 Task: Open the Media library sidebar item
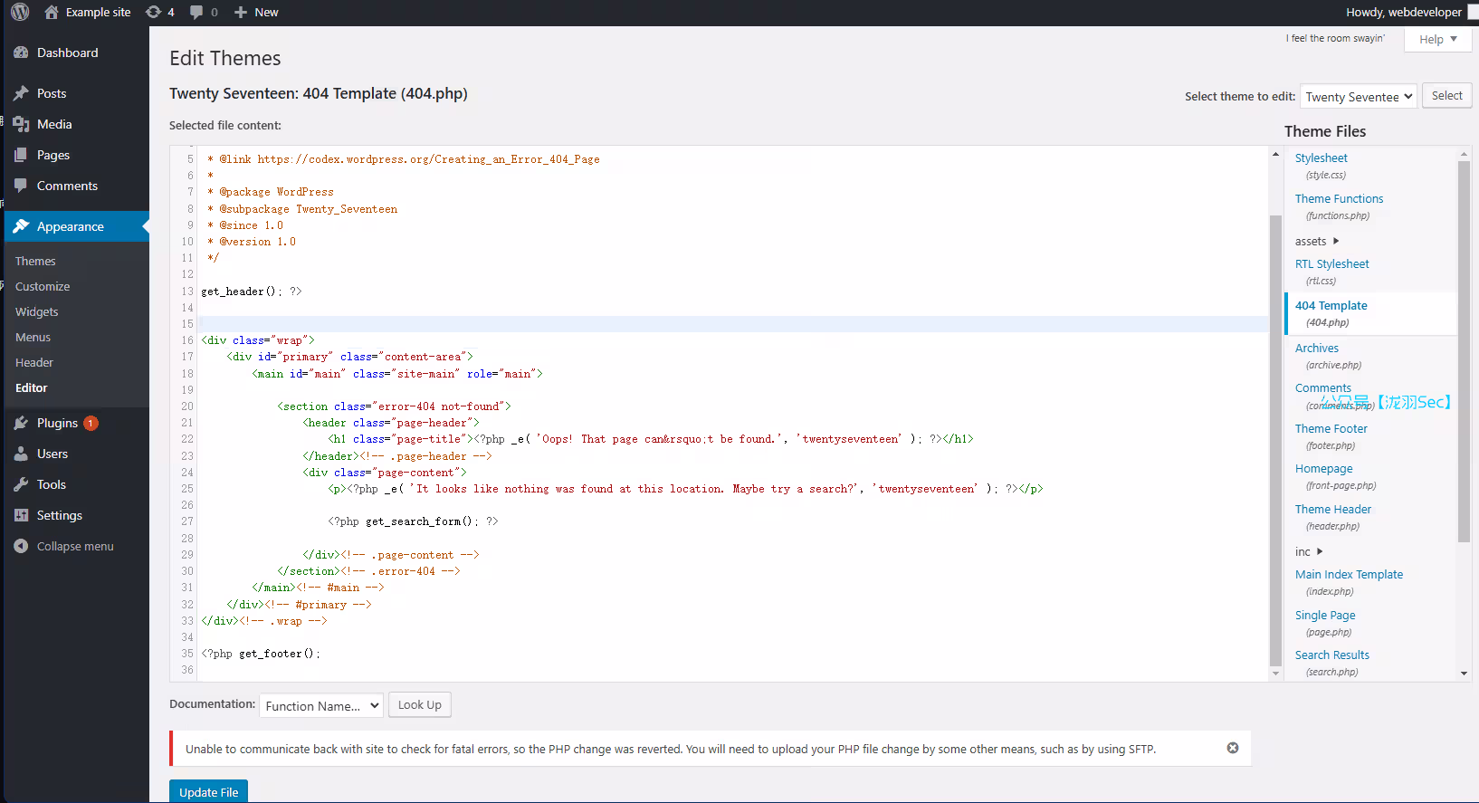[54, 124]
